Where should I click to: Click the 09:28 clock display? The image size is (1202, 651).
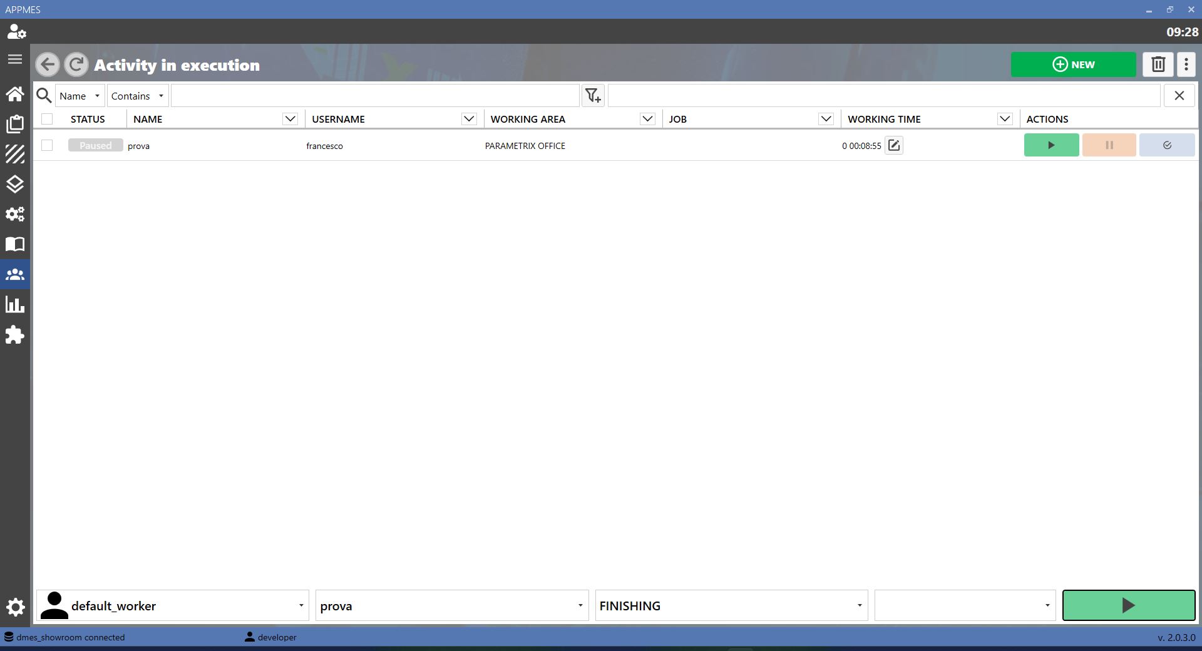tap(1182, 32)
